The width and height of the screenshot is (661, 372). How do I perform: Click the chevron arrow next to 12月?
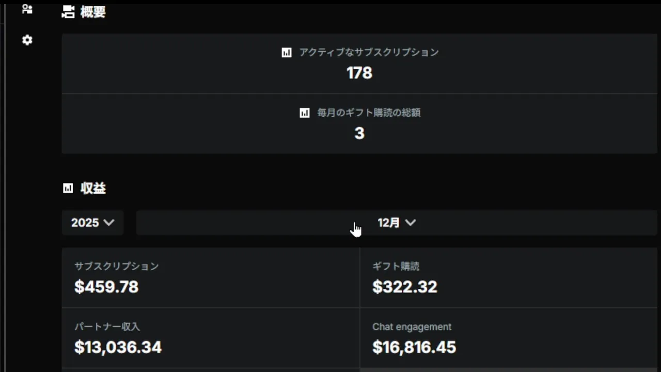click(x=411, y=223)
